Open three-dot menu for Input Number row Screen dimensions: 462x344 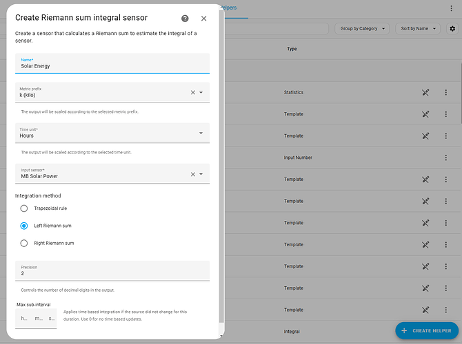click(445, 158)
